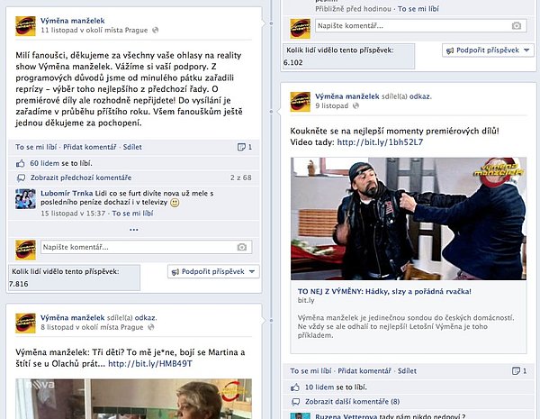Click the left Podpořit příspěvek button
This screenshot has width=540, height=419.
click(x=213, y=272)
